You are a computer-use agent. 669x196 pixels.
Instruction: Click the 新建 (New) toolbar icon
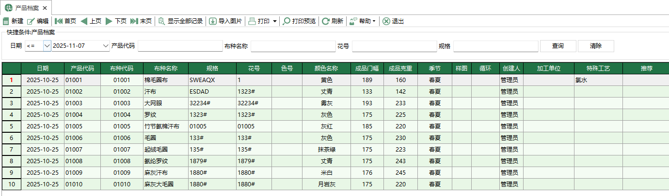click(6, 21)
